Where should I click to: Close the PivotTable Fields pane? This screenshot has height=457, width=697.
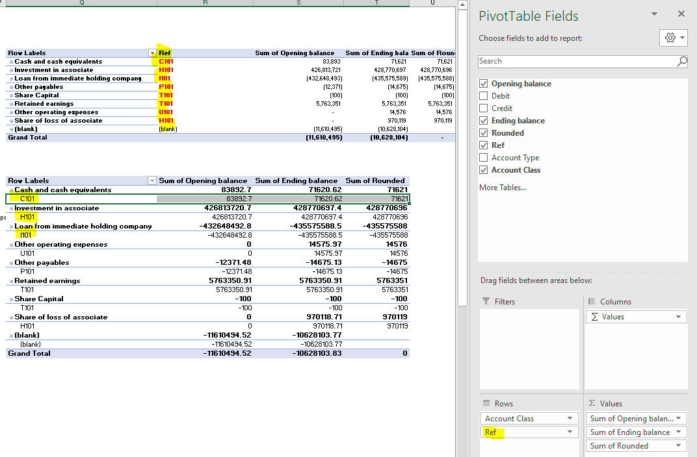[681, 14]
